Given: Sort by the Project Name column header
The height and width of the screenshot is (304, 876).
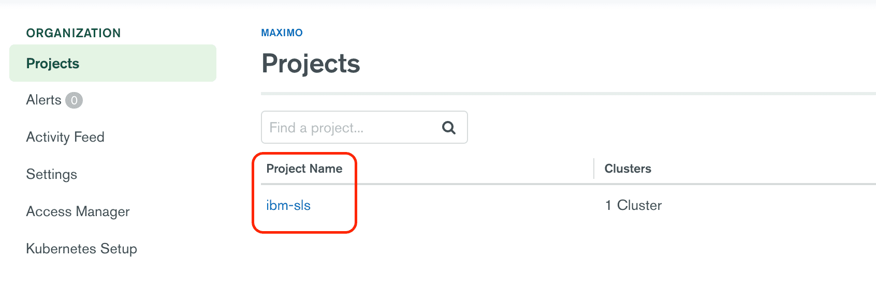Looking at the screenshot, I should 304,169.
